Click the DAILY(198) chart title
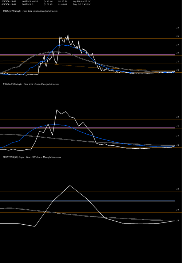Viewport: 182px width, 263px height. pyautogui.click(x=30, y=11)
